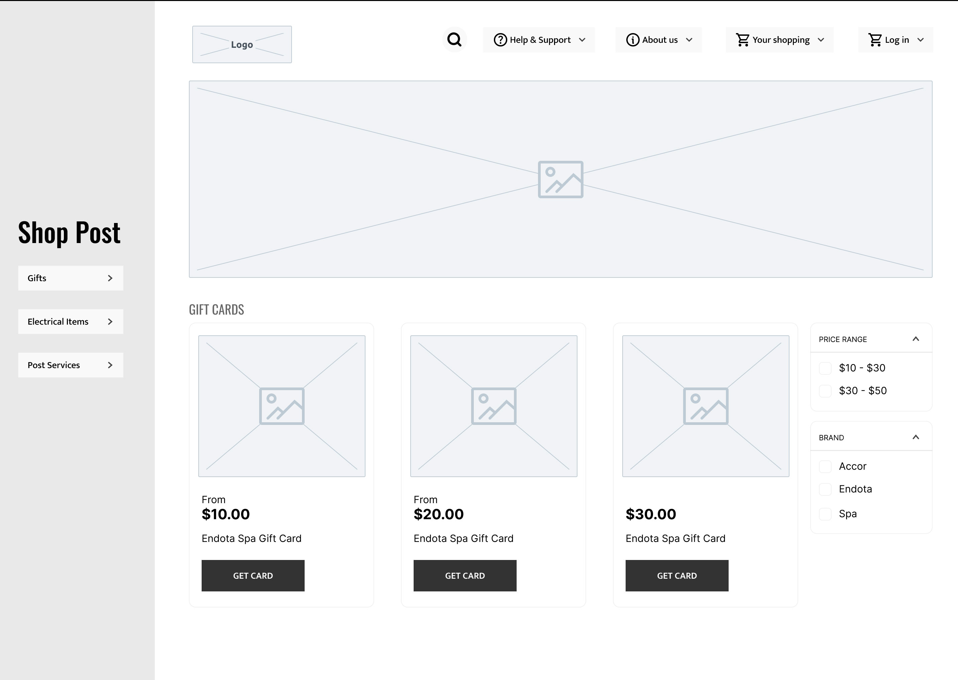Select the Accor brand checkbox
This screenshot has height=680, width=958.
point(825,466)
